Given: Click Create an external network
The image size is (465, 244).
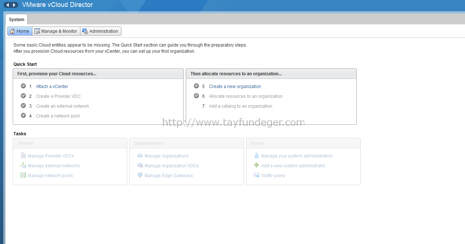Looking at the screenshot, I should tap(63, 106).
